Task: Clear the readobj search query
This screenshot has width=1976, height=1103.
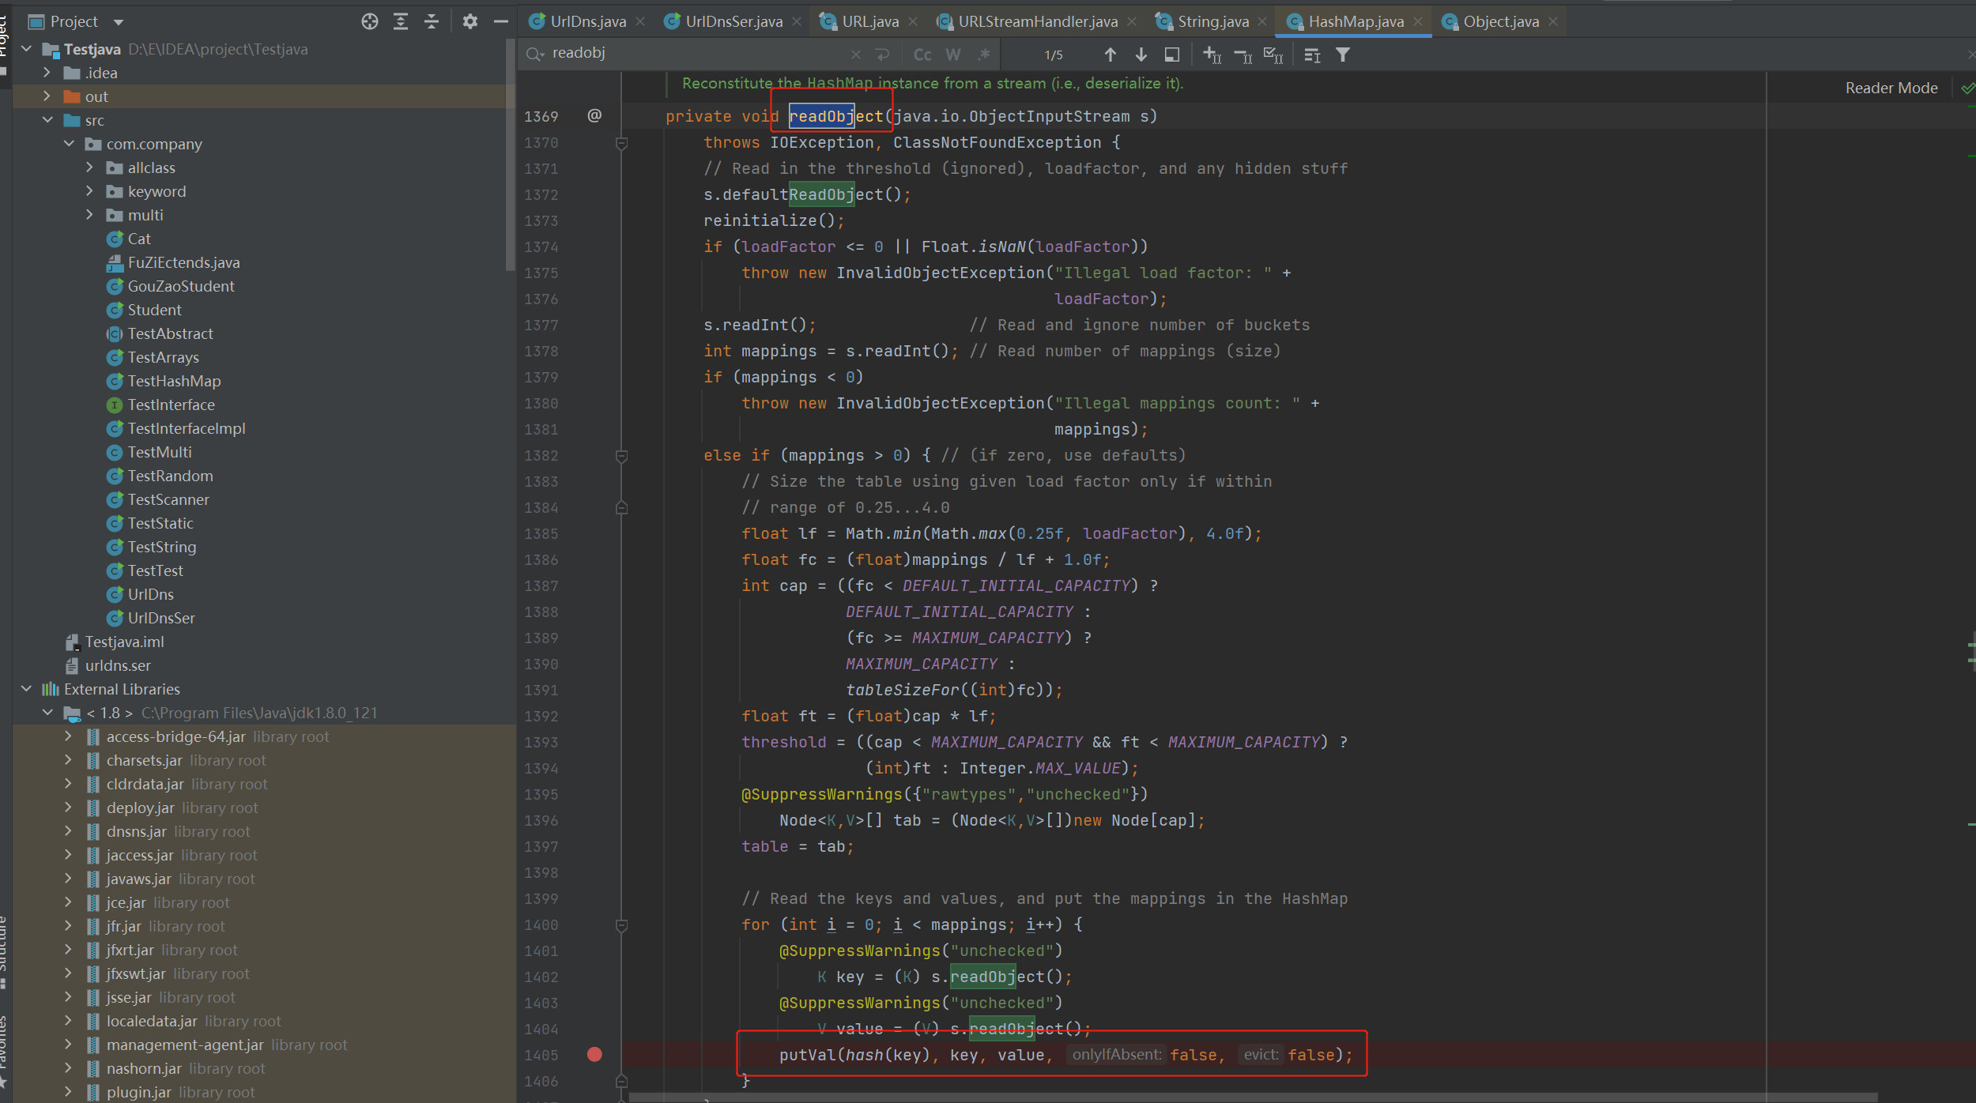Action: point(856,54)
